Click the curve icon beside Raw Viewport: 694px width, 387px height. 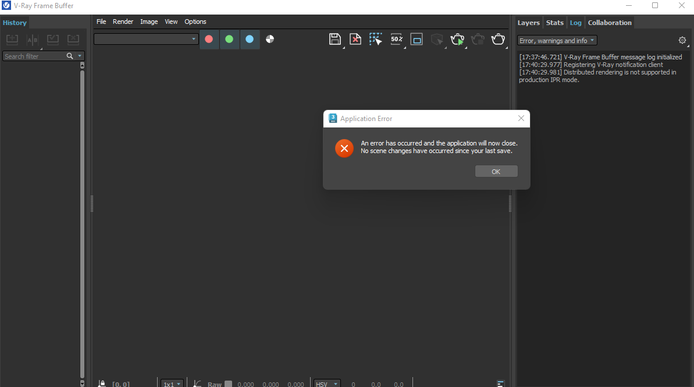pos(197,384)
